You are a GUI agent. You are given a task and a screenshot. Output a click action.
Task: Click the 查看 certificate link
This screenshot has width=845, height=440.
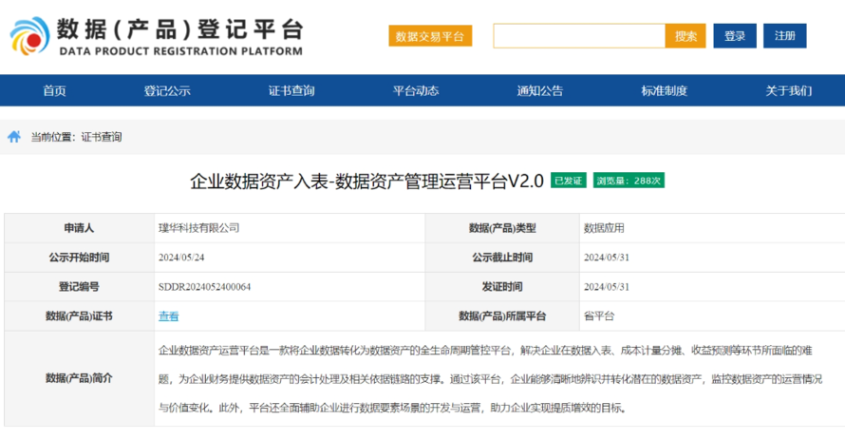point(169,316)
